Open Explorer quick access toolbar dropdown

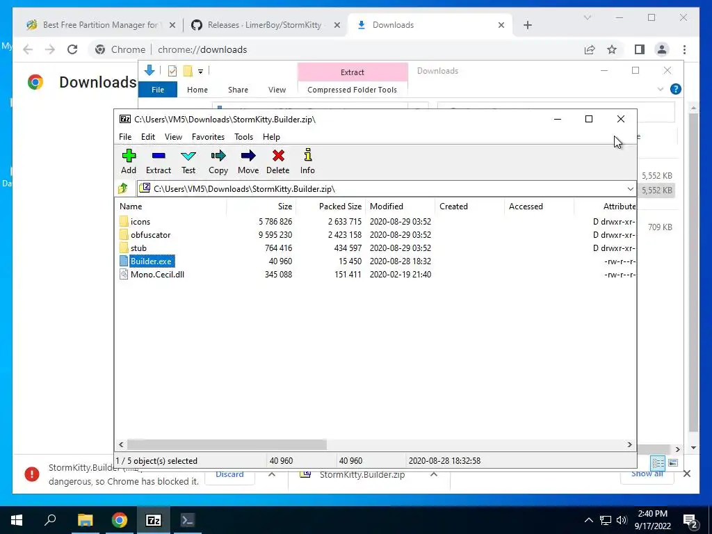pyautogui.click(x=200, y=72)
